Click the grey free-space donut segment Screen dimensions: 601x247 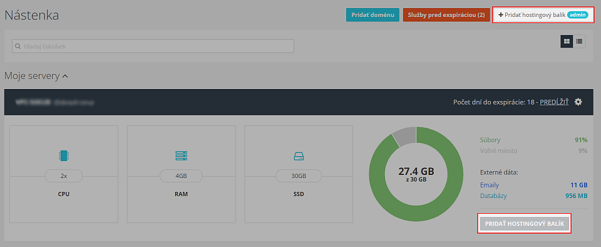405,137
